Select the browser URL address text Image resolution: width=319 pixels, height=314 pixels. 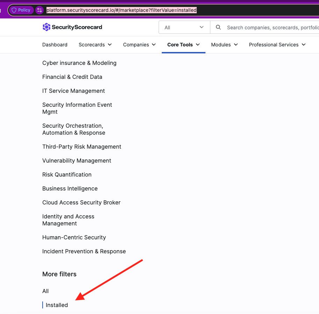(122, 10)
